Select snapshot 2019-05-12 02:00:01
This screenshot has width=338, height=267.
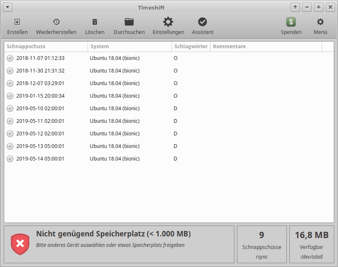pos(169,134)
